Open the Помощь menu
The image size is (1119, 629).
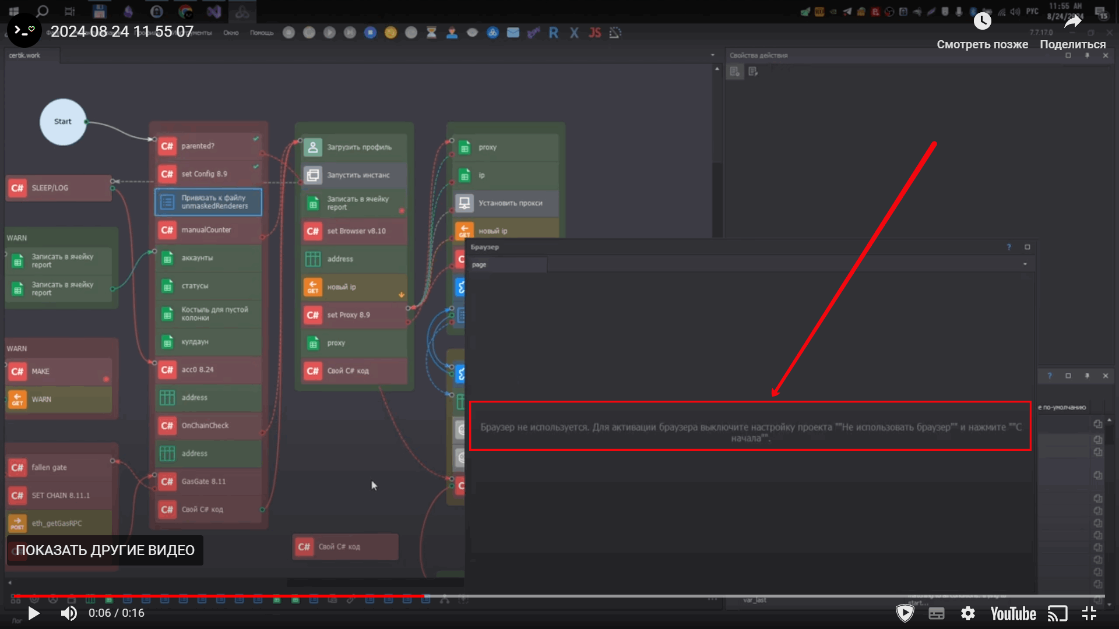pos(262,33)
